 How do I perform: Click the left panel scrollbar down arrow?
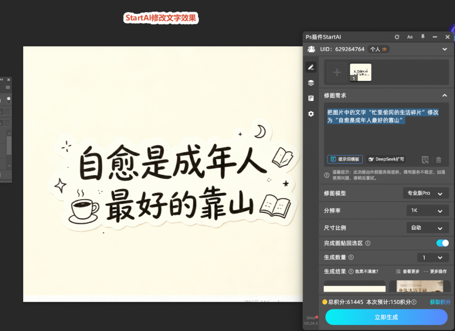pos(9,166)
